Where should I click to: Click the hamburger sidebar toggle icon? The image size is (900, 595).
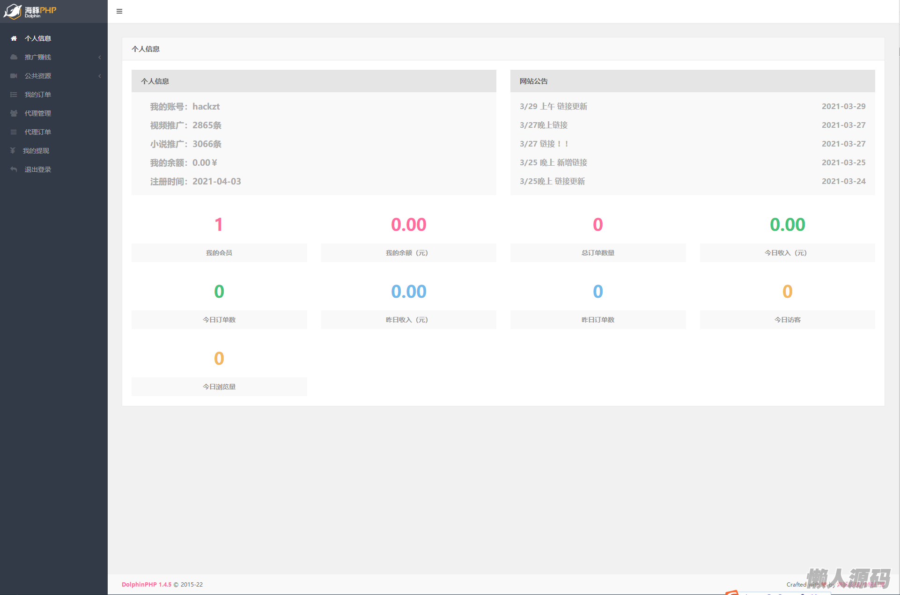pyautogui.click(x=119, y=11)
